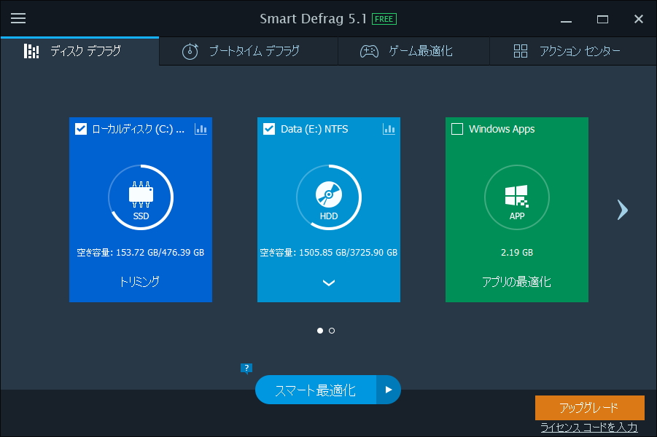Enable the Windows Apps checkbox
Screen dimensions: 657x437
(x=456, y=128)
